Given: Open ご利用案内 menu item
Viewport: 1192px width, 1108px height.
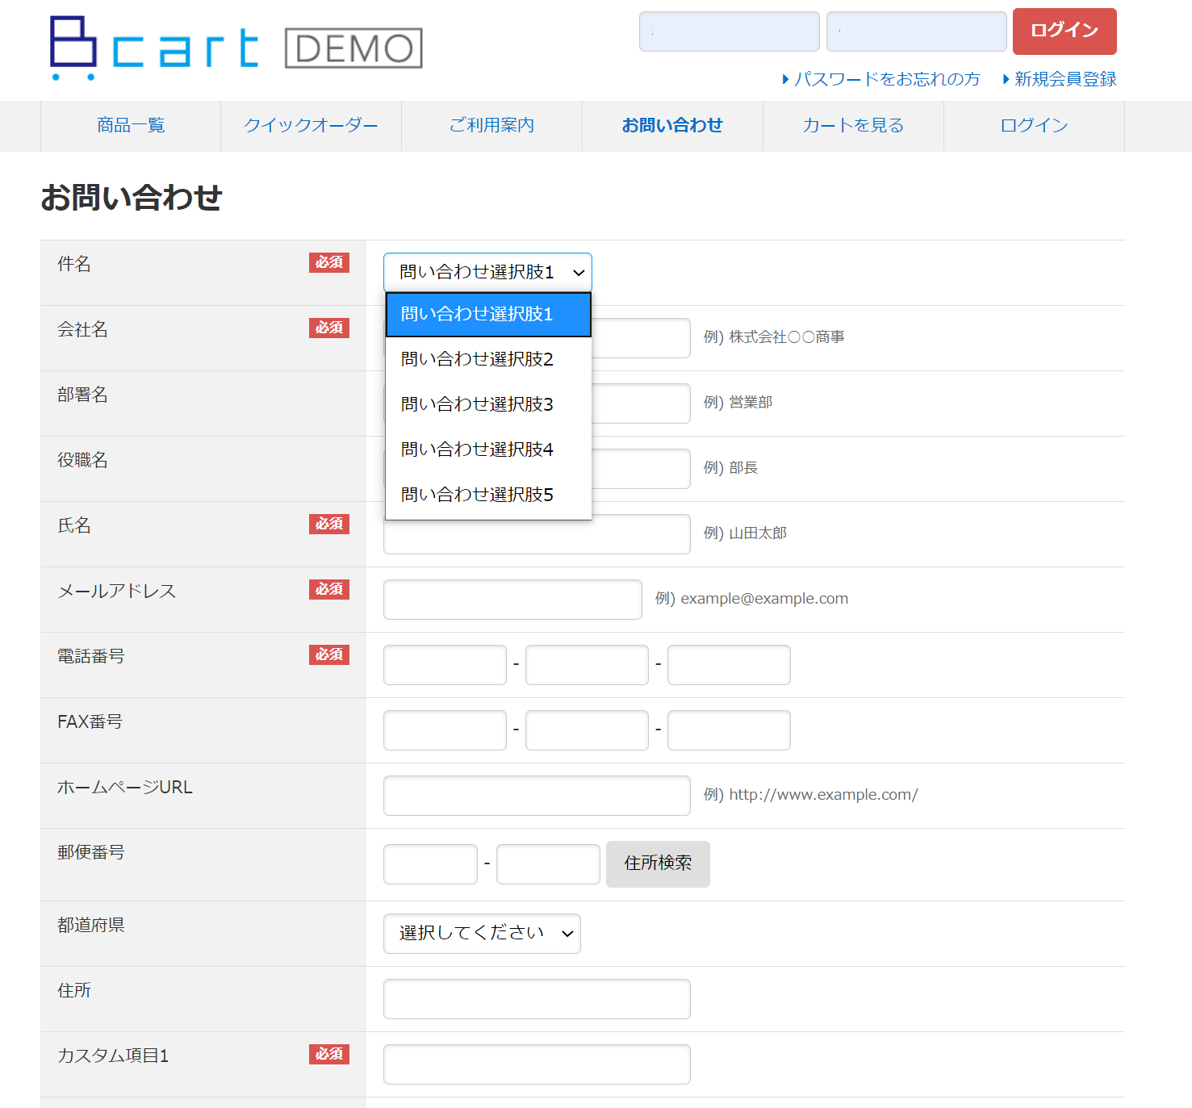Looking at the screenshot, I should pyautogui.click(x=492, y=126).
